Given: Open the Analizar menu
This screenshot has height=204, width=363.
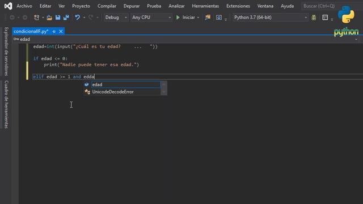Looking at the screenshot, I should (176, 6).
